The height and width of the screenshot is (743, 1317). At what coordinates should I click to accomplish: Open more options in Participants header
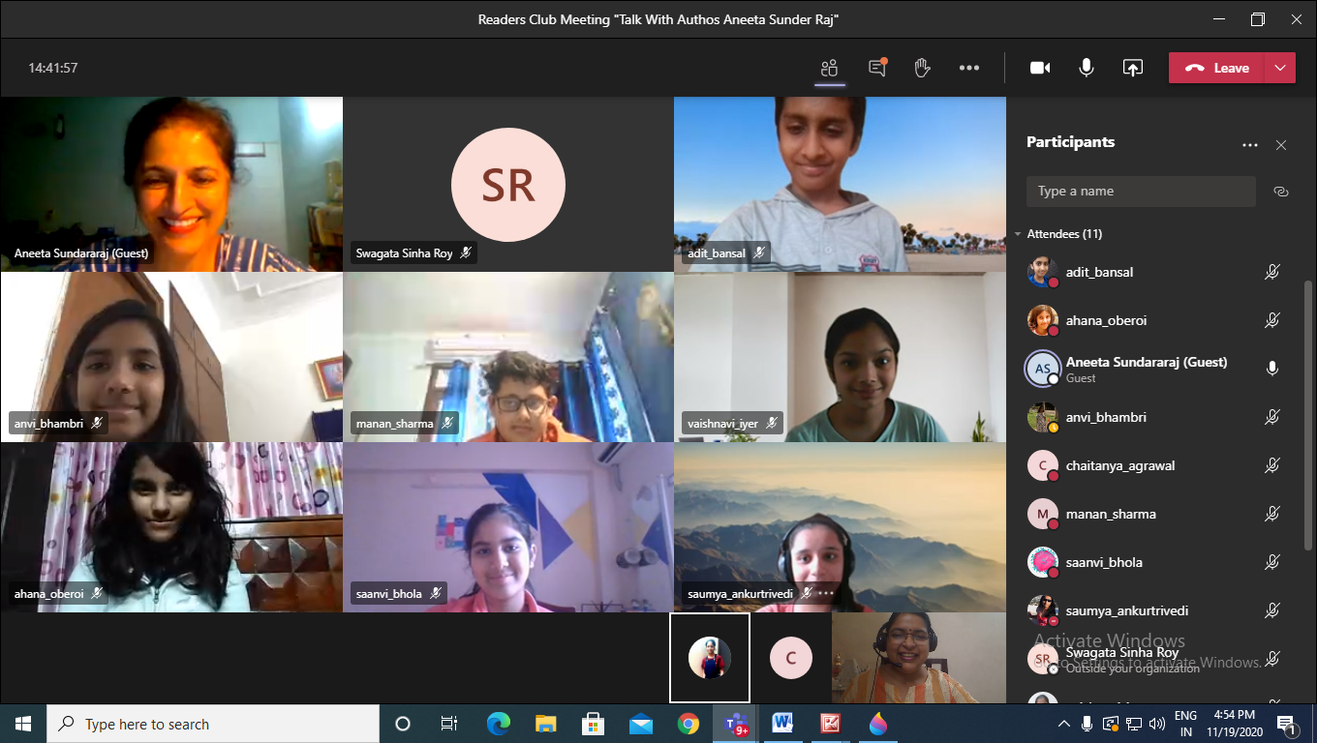tap(1249, 145)
